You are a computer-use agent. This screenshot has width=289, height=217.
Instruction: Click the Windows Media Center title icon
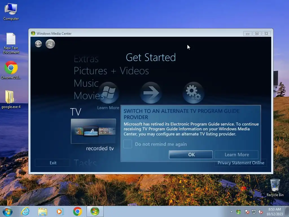pos(33,33)
